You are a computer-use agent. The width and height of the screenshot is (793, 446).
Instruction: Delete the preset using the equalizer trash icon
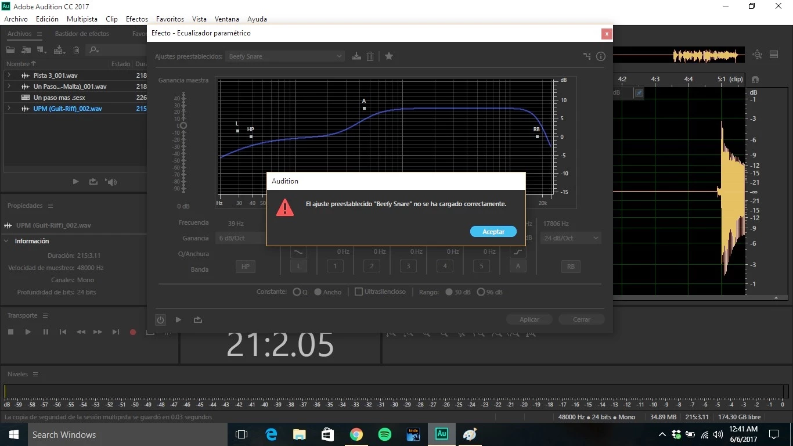(x=370, y=56)
